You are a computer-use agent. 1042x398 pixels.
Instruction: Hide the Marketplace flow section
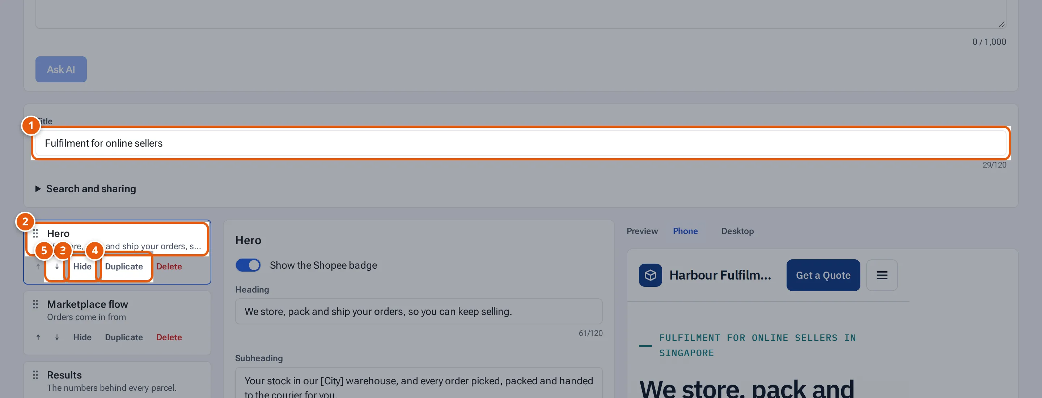[x=82, y=337]
